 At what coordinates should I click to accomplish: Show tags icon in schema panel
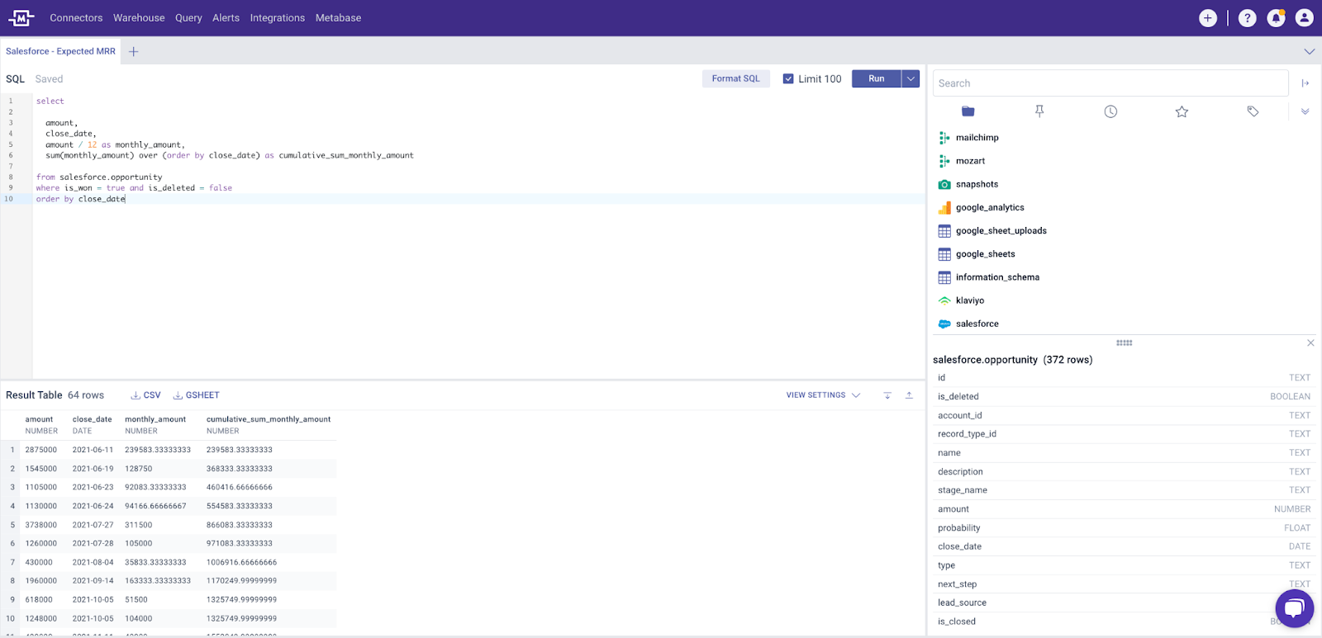point(1253,111)
